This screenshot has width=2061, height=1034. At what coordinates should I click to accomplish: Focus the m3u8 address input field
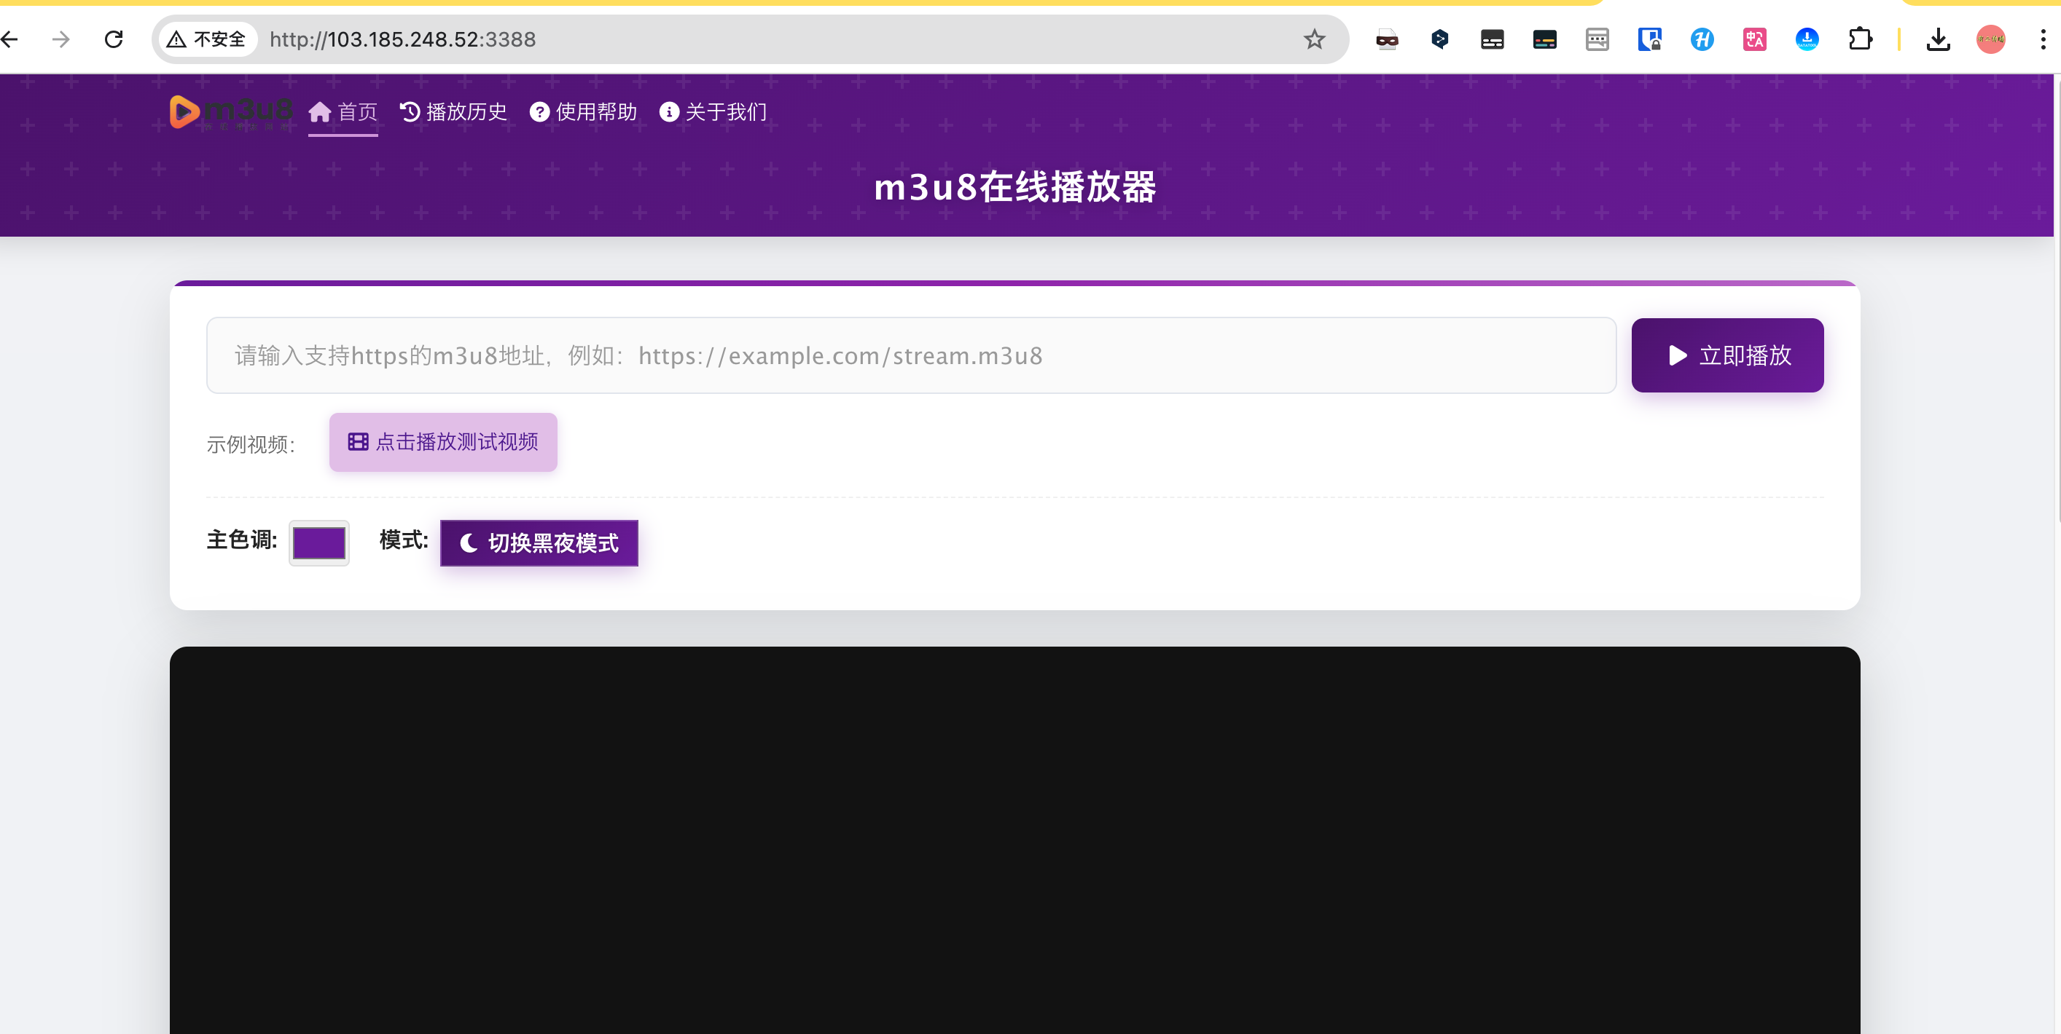[x=910, y=355]
